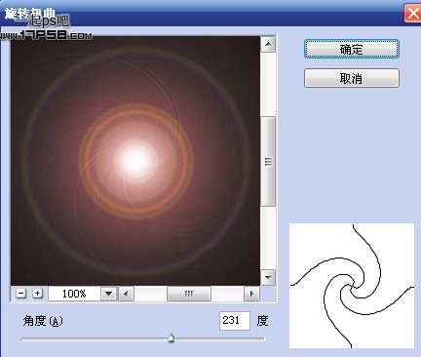
Task: Click the horizontal scrollbar thumb
Action: (x=189, y=294)
